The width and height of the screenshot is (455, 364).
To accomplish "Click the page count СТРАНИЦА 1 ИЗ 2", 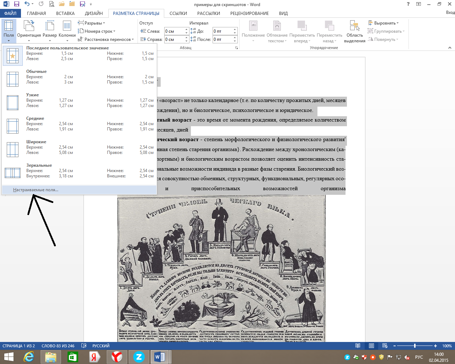I will [19, 346].
